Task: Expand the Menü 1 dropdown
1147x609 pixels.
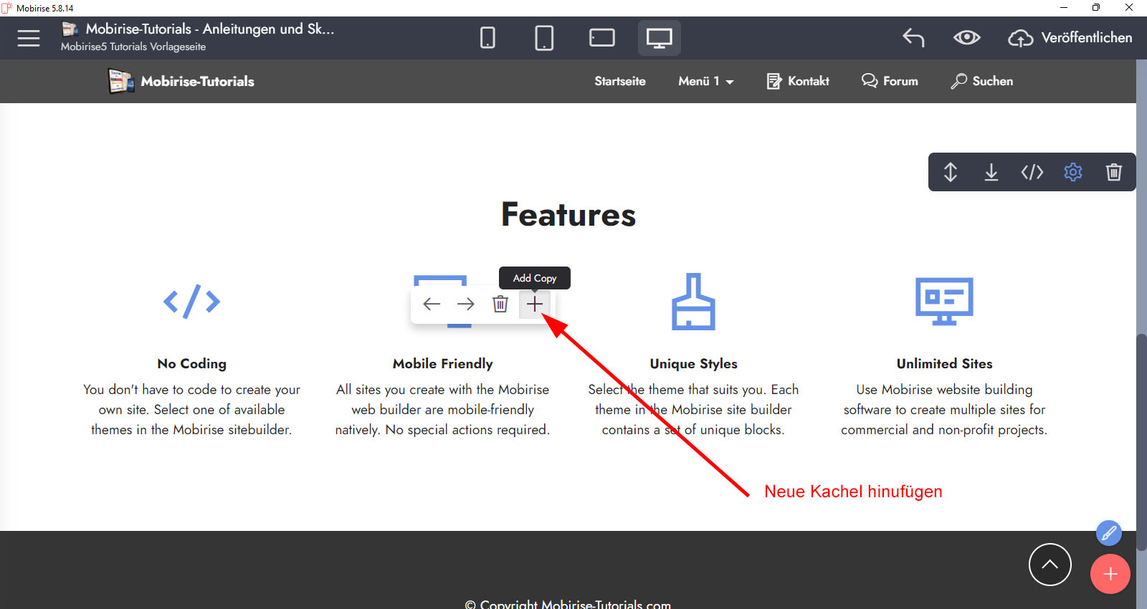Action: 705,82
